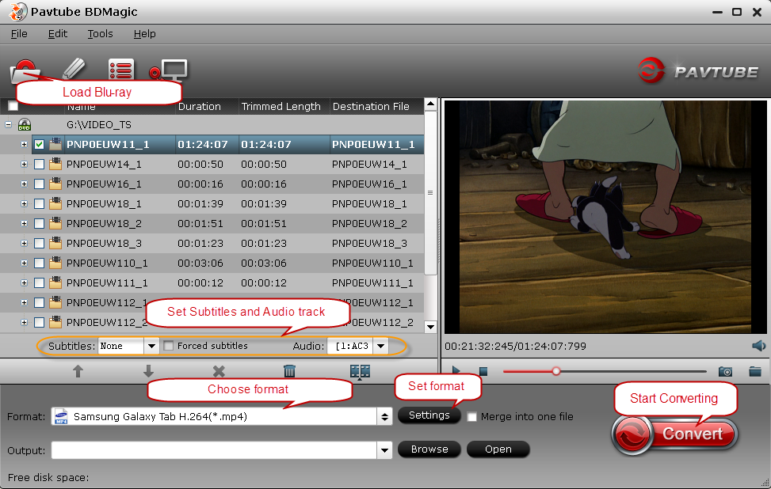Click film icon of PNP0EUW14_1

click(x=55, y=164)
